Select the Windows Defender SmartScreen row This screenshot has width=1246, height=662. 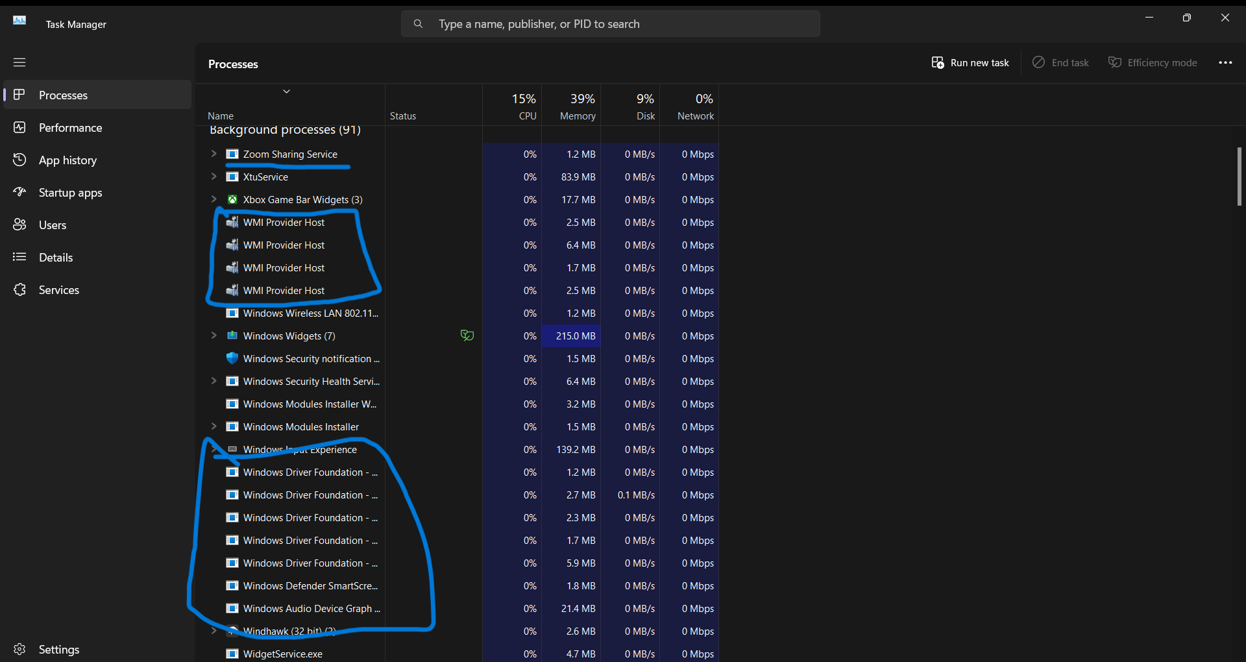[458, 585]
